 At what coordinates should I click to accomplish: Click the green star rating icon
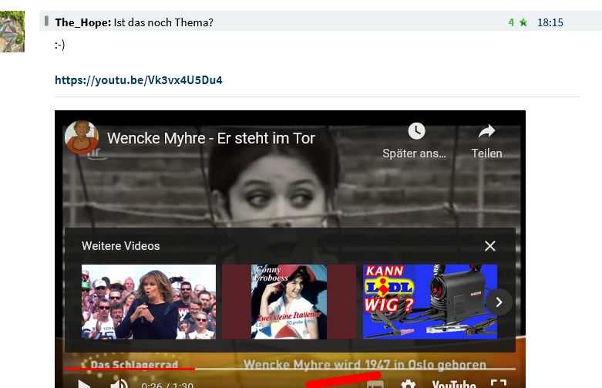[523, 22]
